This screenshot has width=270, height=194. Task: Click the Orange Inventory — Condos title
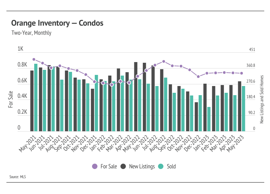pos(57,23)
